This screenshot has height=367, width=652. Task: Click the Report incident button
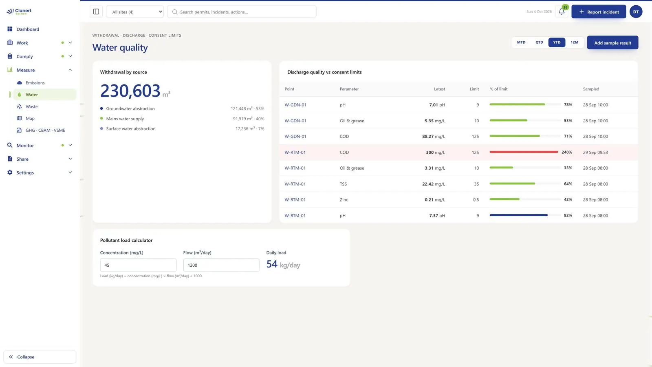tap(599, 12)
